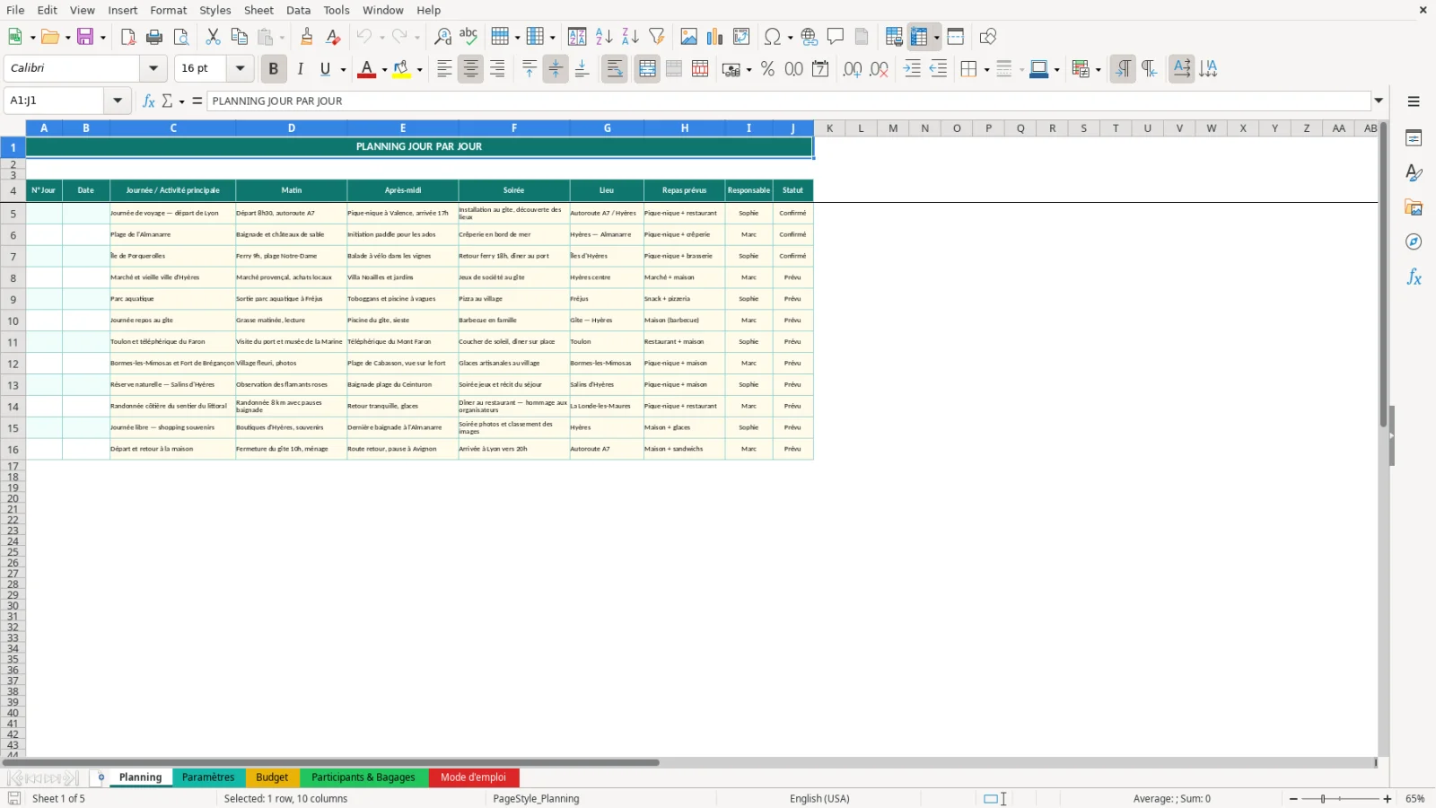Align cell text right
Viewport: 1436px width, 808px height.
[497, 69]
